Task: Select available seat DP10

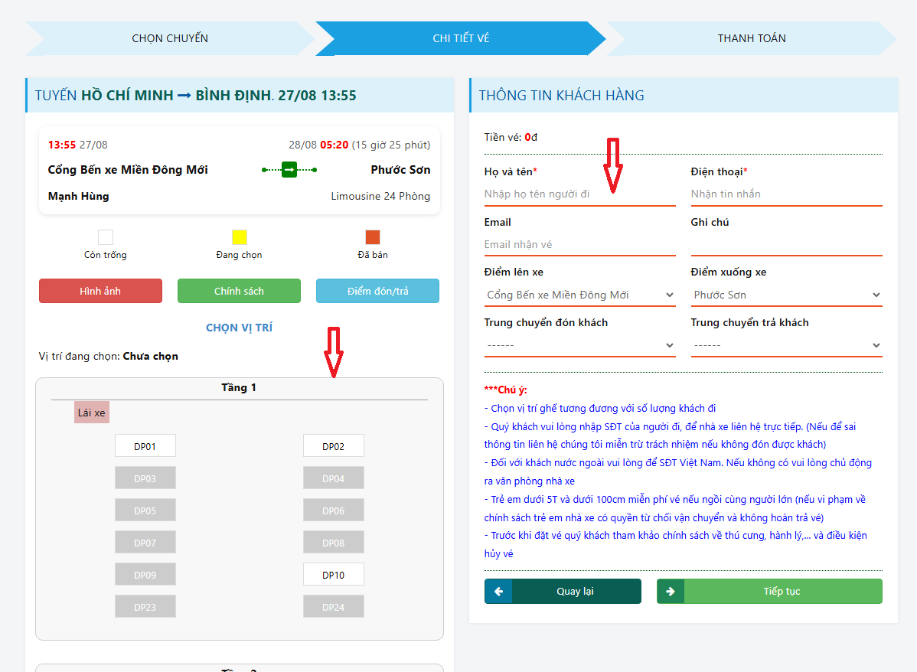Action: [333, 575]
